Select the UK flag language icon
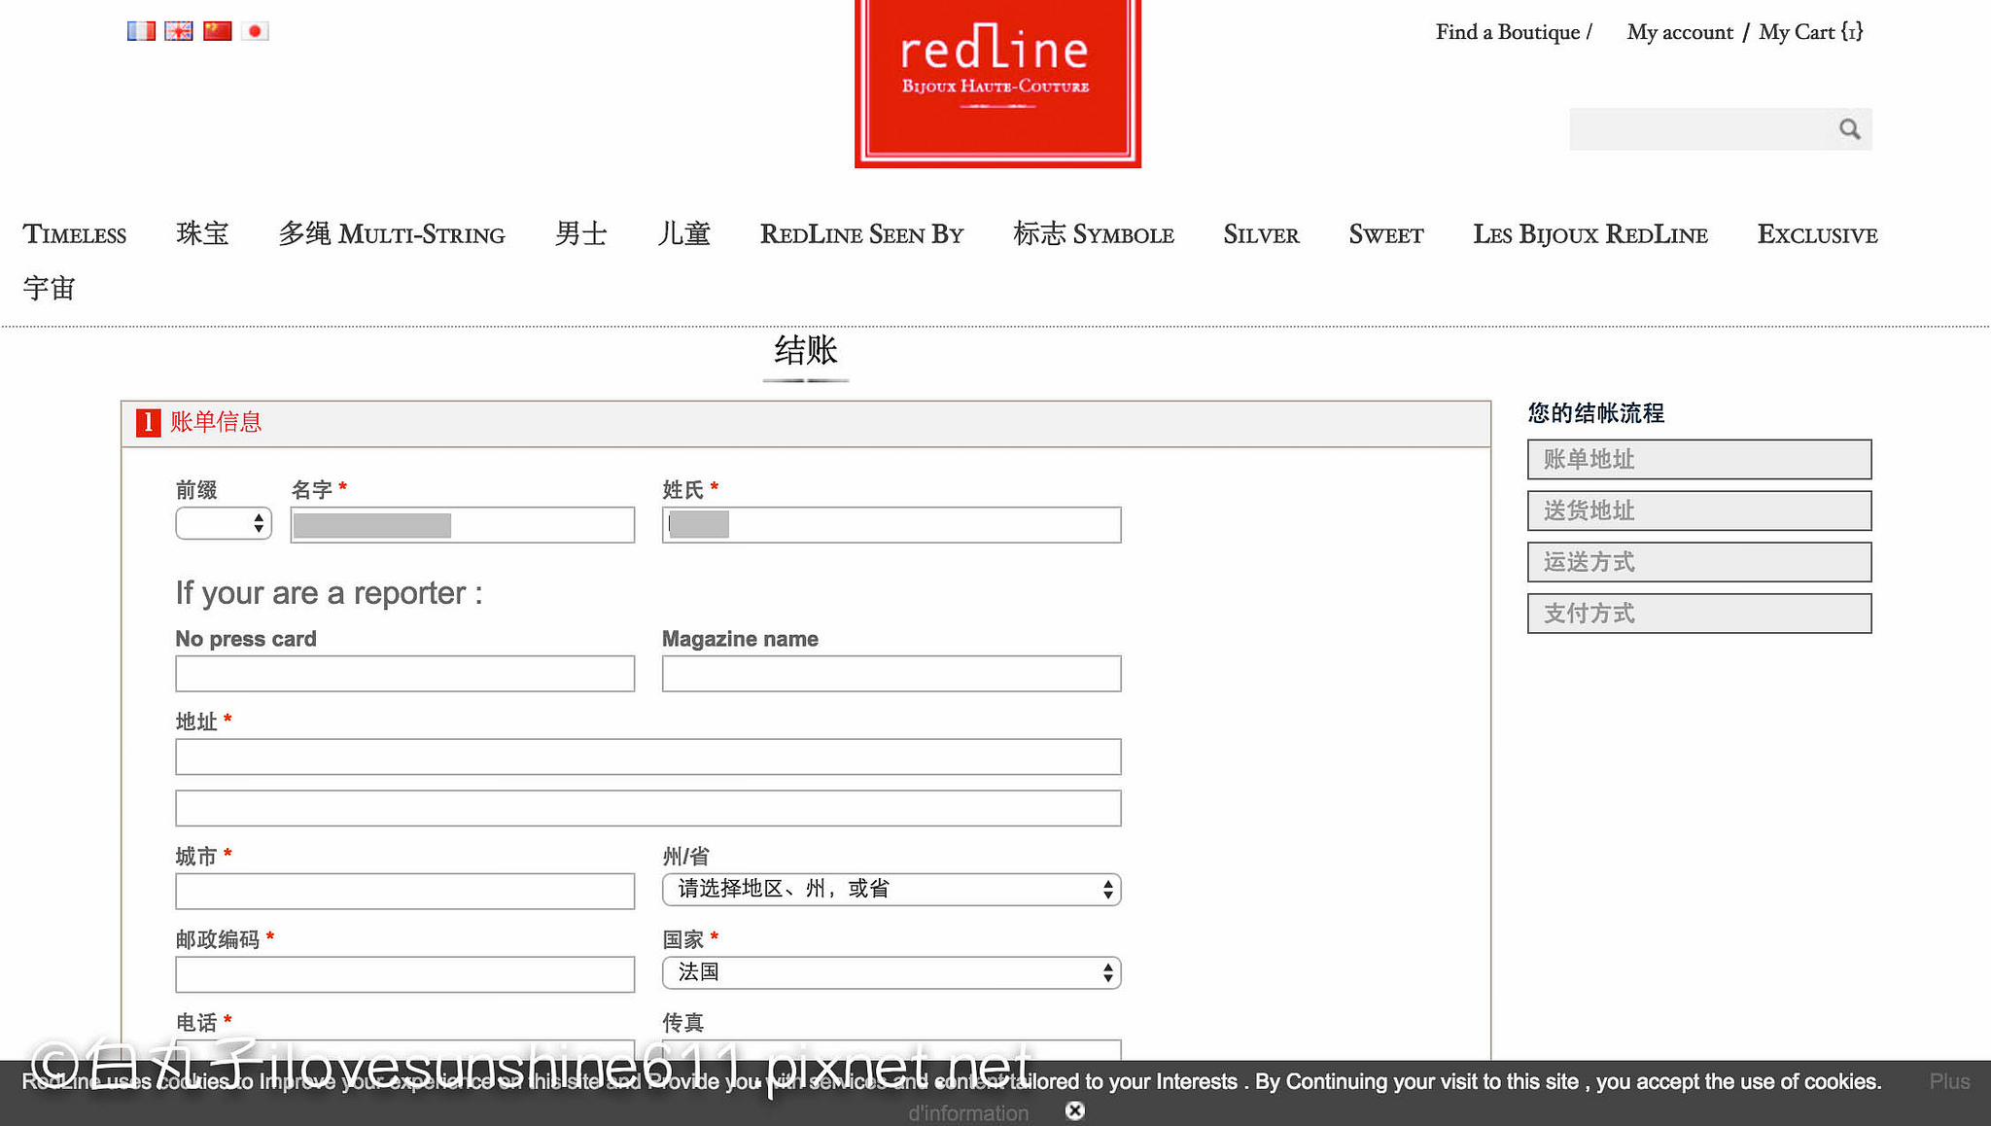The height and width of the screenshot is (1126, 1991). tap(179, 31)
